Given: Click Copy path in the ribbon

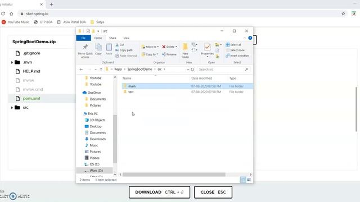Looking at the screenshot, I should tap(124, 50).
